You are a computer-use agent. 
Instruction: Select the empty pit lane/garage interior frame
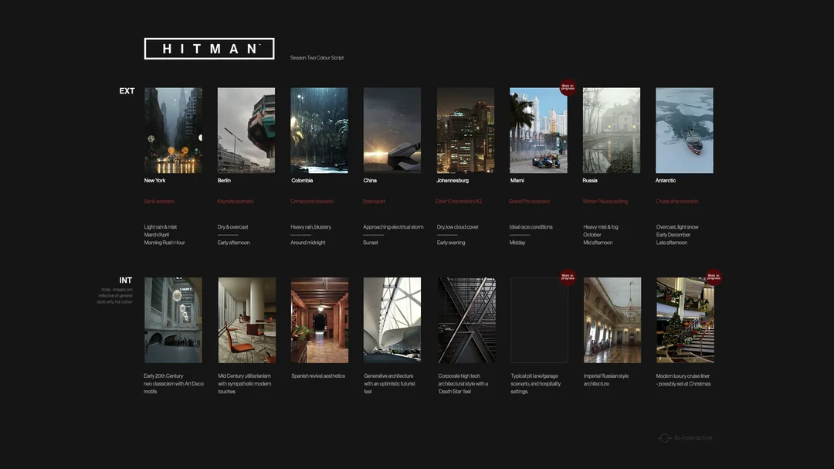[x=539, y=320]
